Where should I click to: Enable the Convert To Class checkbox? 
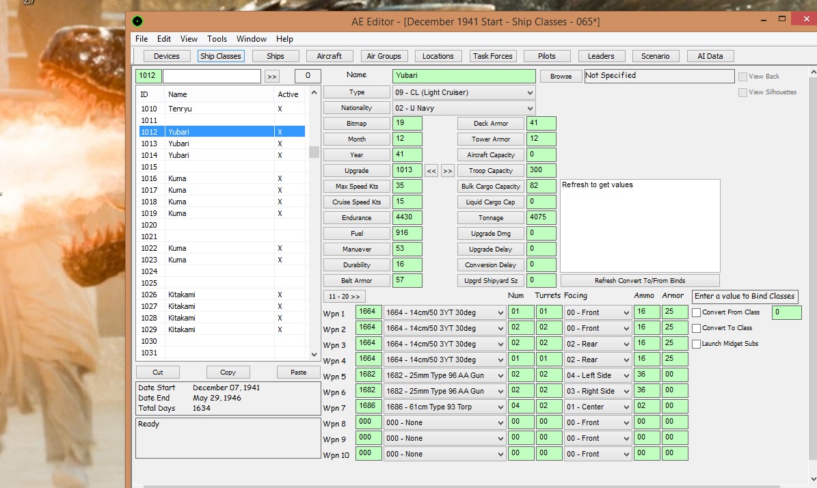697,328
